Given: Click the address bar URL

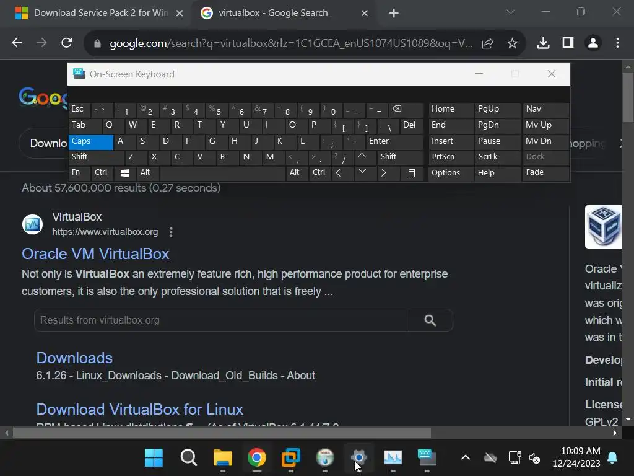Looking at the screenshot, I should pyautogui.click(x=291, y=43).
